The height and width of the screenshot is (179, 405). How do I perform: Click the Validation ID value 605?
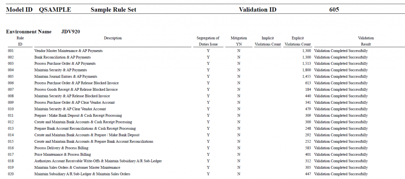click(334, 10)
